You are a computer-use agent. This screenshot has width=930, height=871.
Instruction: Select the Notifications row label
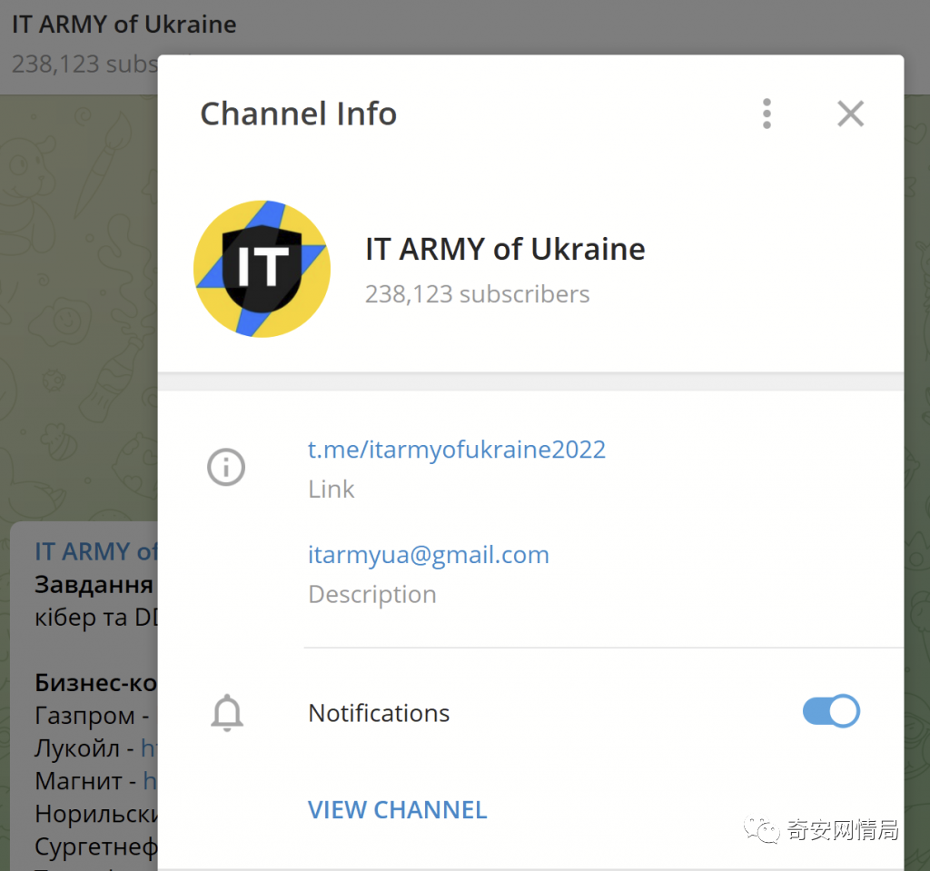click(379, 713)
